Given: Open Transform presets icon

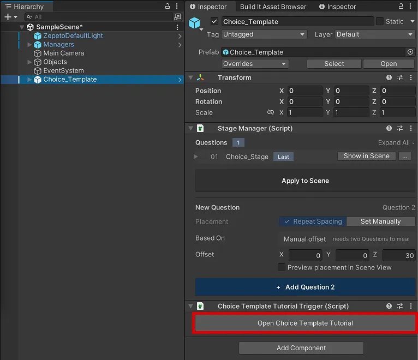Looking at the screenshot, I should pos(400,77).
